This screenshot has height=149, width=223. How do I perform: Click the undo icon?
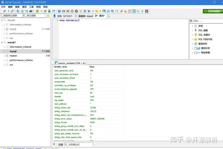[26, 11]
